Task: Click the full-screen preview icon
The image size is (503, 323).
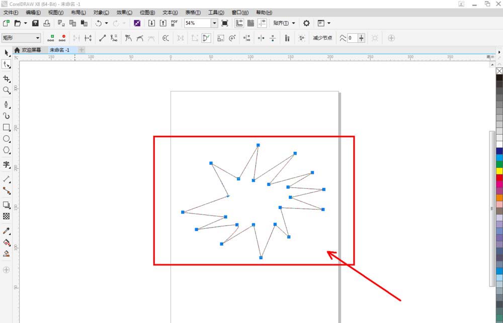Action: pos(225,23)
